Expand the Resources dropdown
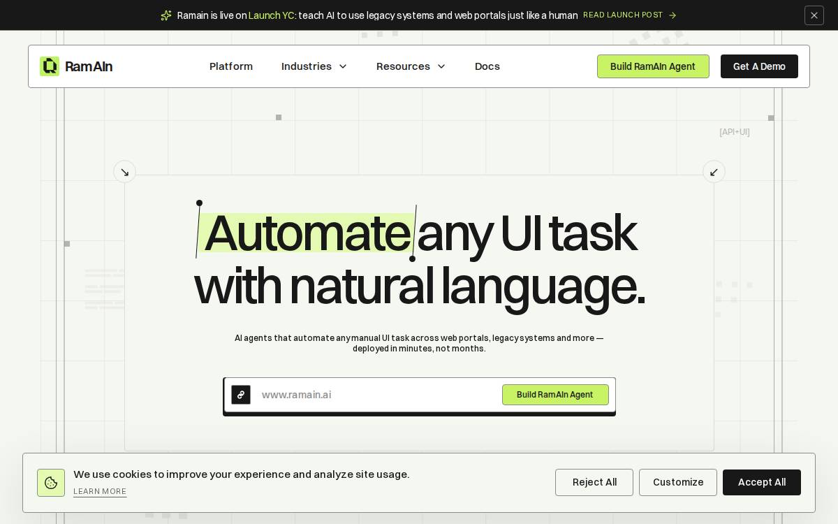Screen dimensions: 838x524 click(411, 66)
